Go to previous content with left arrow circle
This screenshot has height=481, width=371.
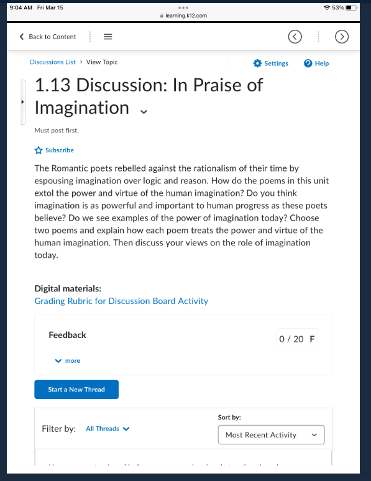(x=295, y=37)
